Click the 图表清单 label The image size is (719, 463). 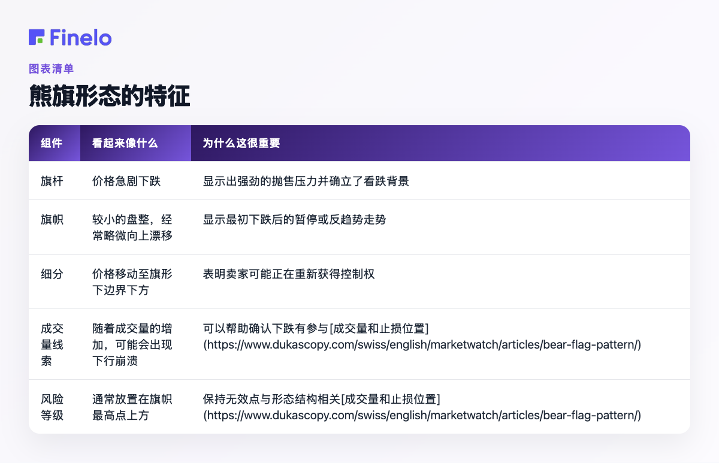pyautogui.click(x=51, y=69)
